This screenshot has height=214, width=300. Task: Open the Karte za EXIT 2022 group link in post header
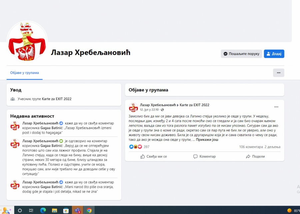point(194,105)
